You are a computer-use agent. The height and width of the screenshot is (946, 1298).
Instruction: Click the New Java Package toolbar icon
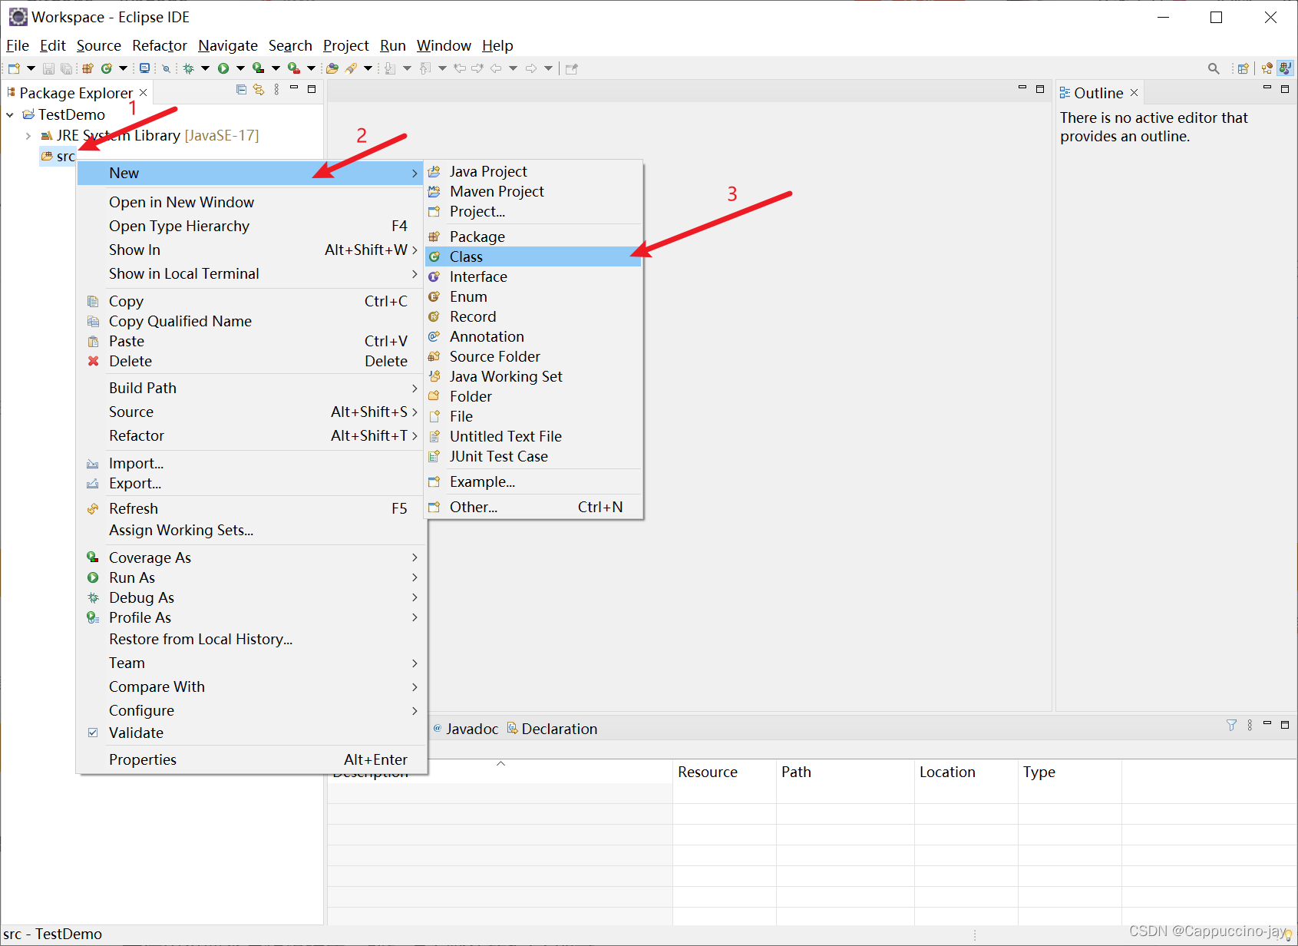[88, 68]
